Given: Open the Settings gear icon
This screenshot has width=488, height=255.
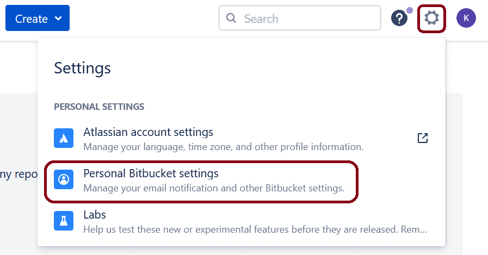Looking at the screenshot, I should (431, 18).
